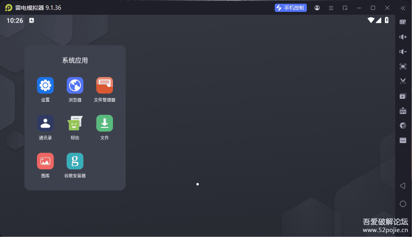The width and height of the screenshot is (412, 237).
Task: Open the 设置 settings app
Action: point(45,85)
